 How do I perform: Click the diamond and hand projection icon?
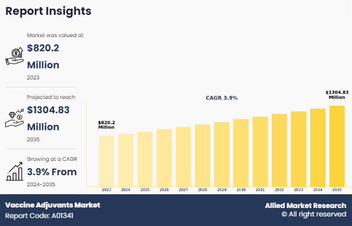14,118
